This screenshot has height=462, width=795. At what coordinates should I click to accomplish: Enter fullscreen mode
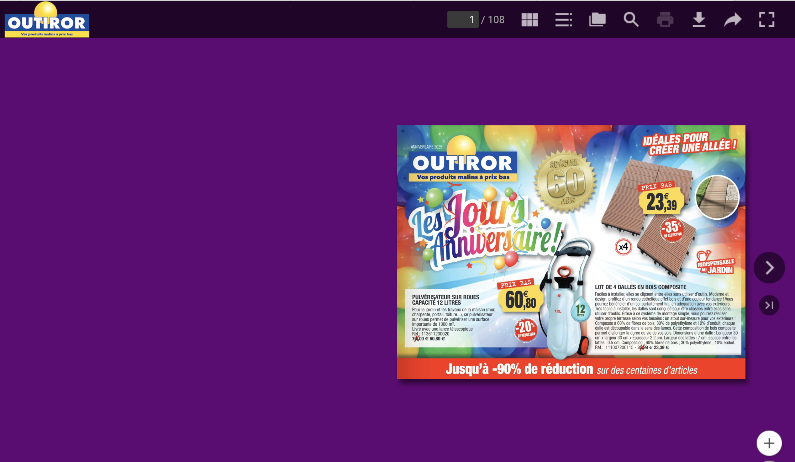(766, 19)
